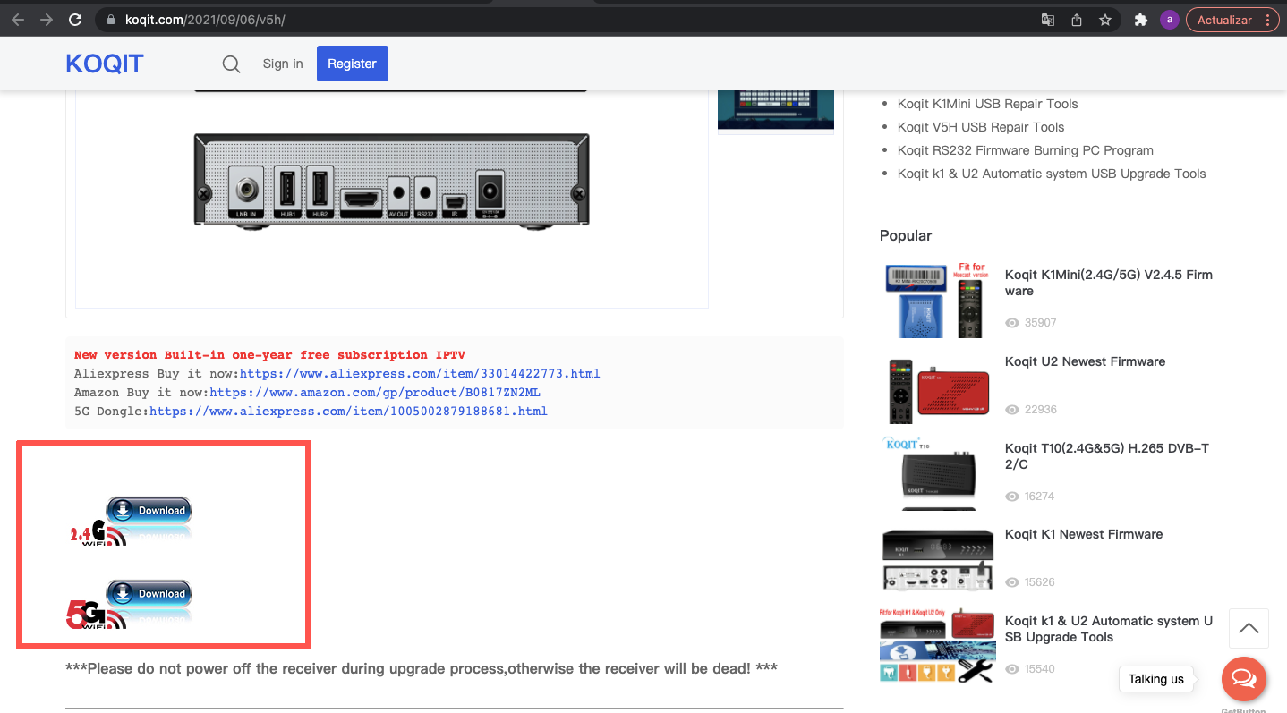Open the user profile avatar in Chrome
This screenshot has height=713, width=1287.
coord(1169,20)
